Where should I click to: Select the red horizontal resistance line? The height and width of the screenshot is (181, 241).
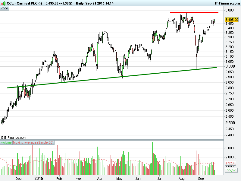pos(194,12)
